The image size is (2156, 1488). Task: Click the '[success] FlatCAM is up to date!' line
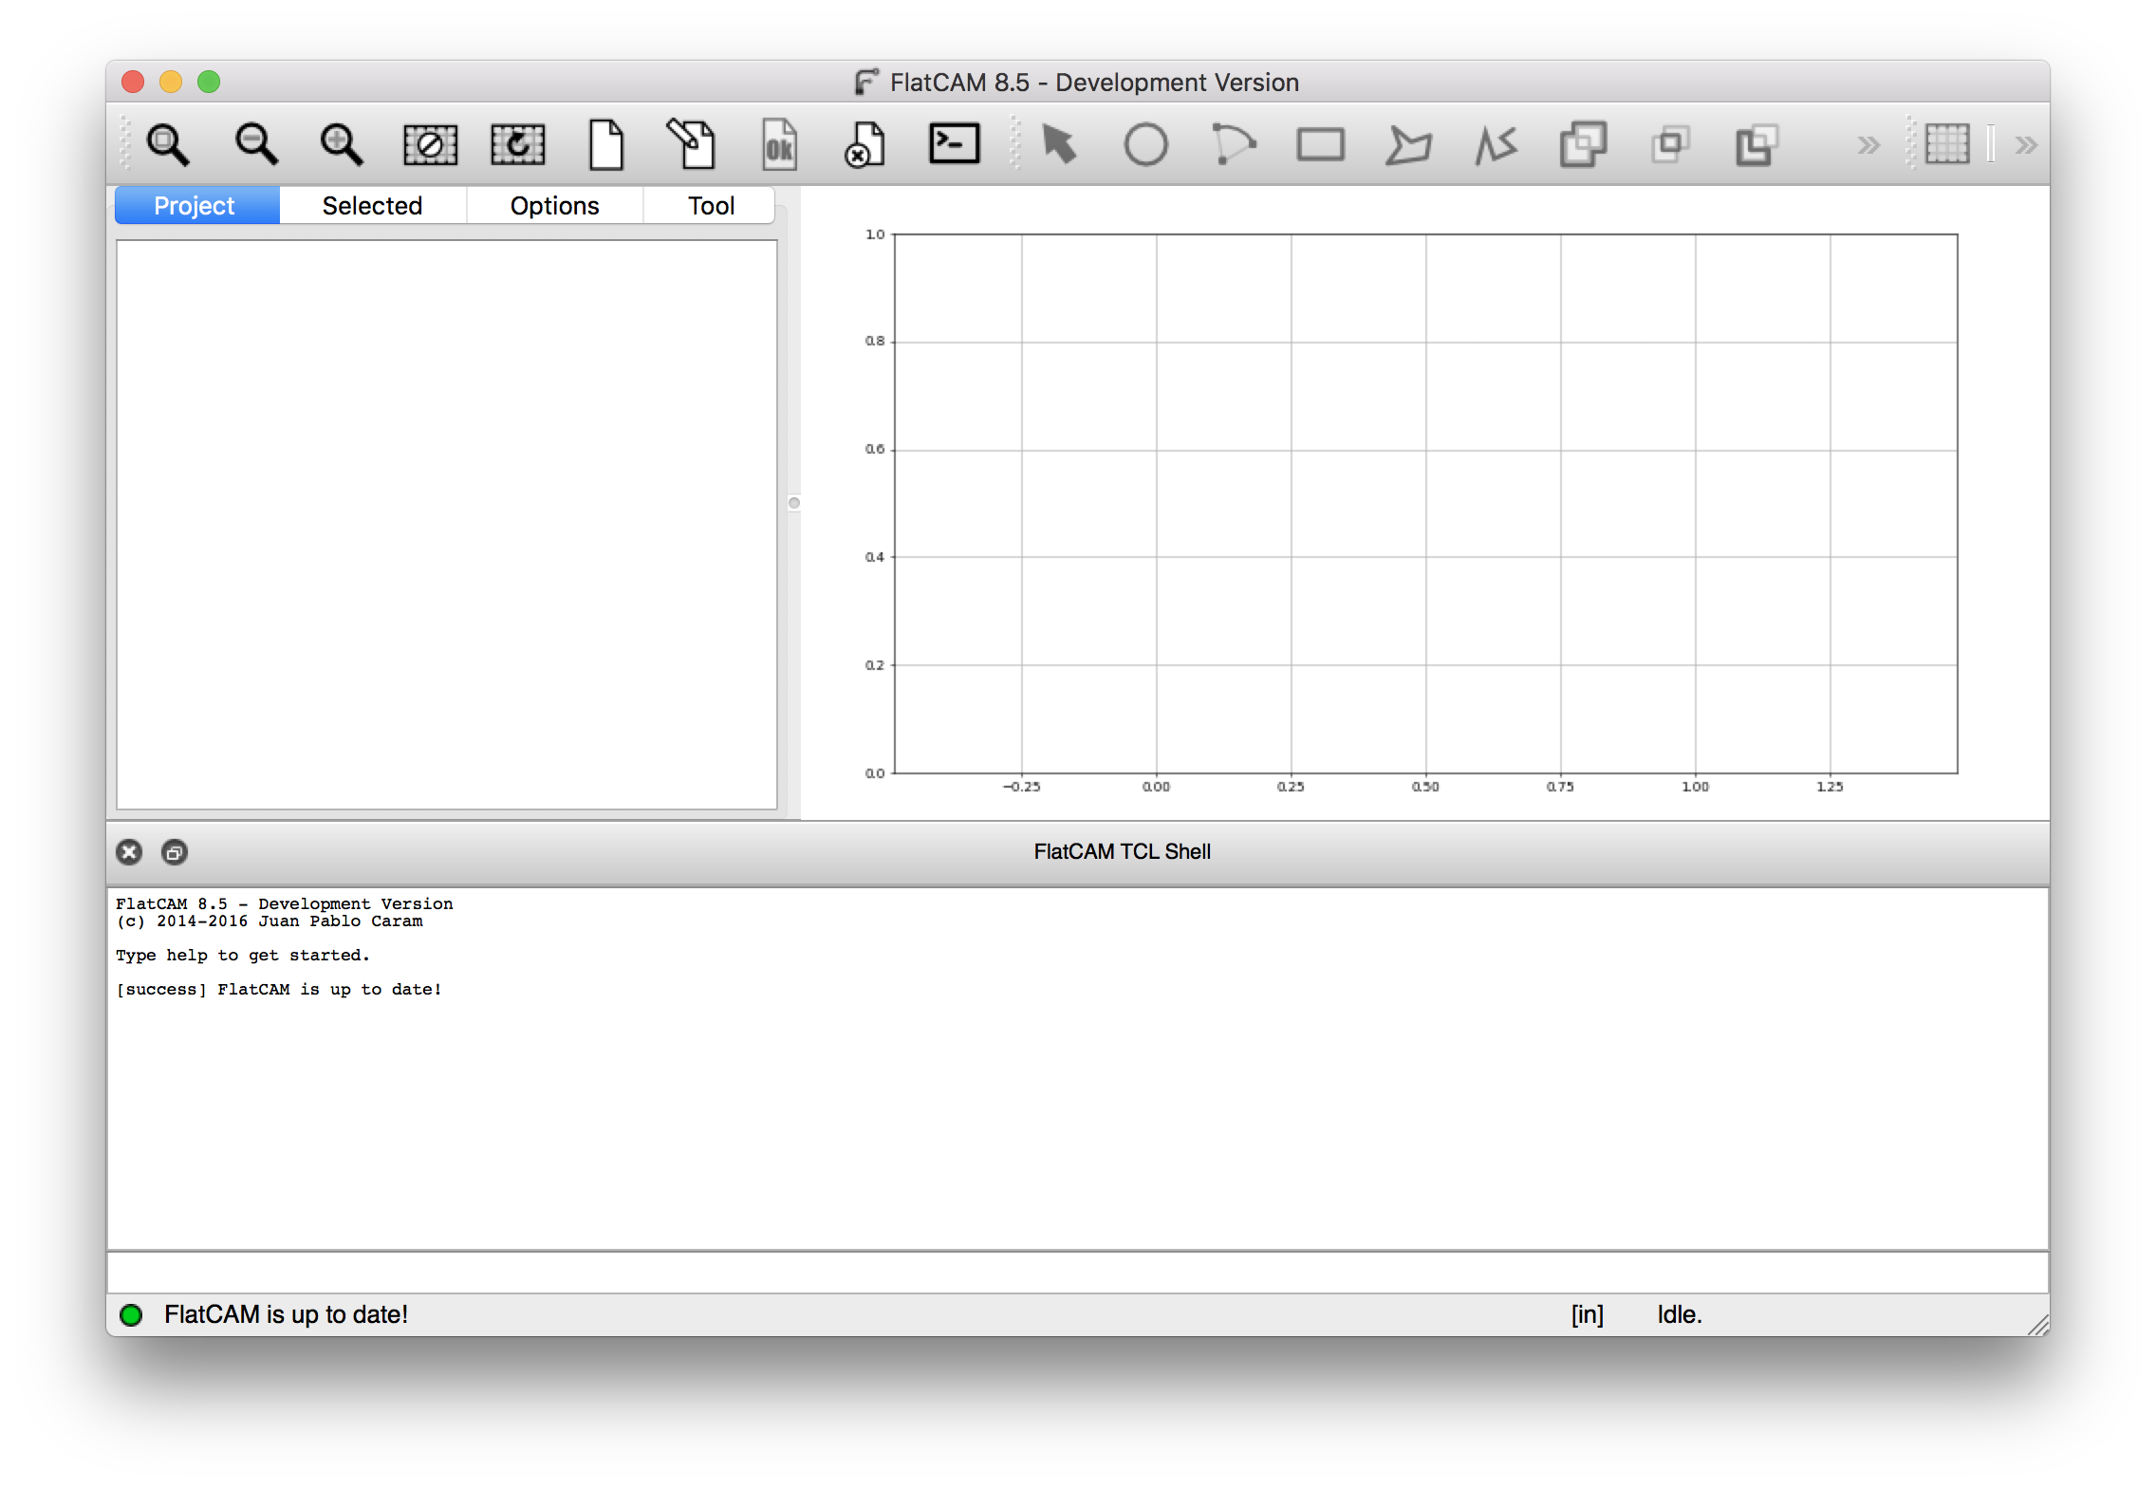coord(279,989)
